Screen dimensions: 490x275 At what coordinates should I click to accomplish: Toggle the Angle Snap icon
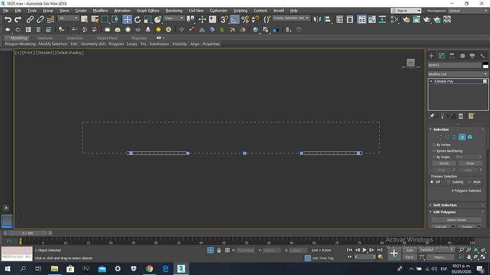click(x=235, y=19)
